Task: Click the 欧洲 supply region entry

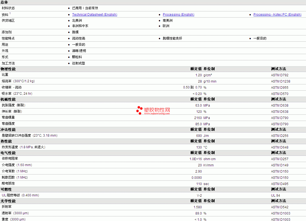Action: [x=166, y=26]
